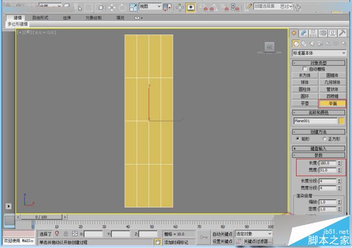Click the 0 / 100 time slider

(41, 217)
